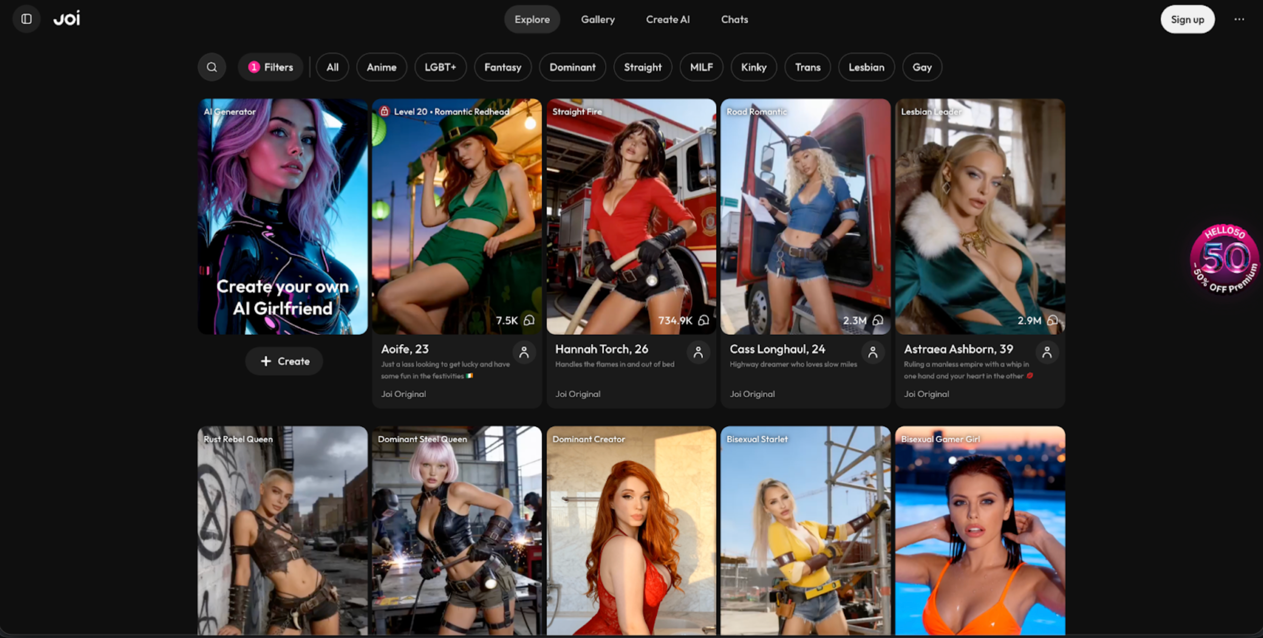Open the search magnifier icon

[x=212, y=67]
